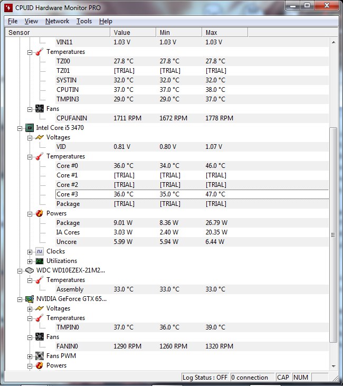Select the IA Cores power row
The width and height of the screenshot is (343, 386).
192,232
